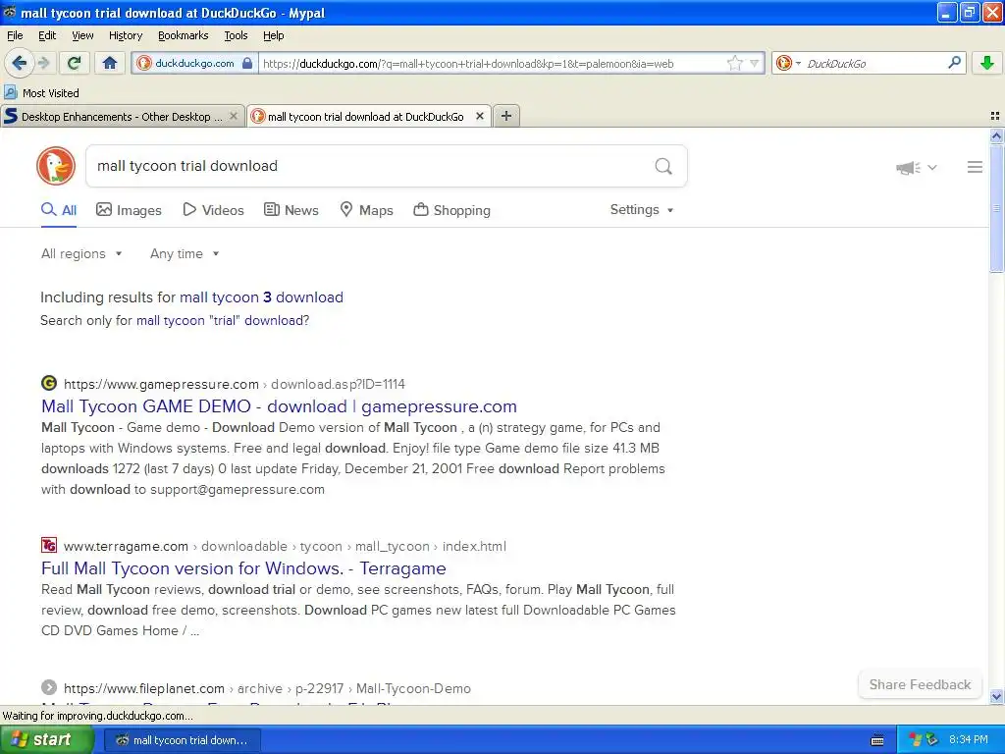The width and height of the screenshot is (1005, 754).
Task: Click the system tray keyboard icon
Action: coord(877,740)
